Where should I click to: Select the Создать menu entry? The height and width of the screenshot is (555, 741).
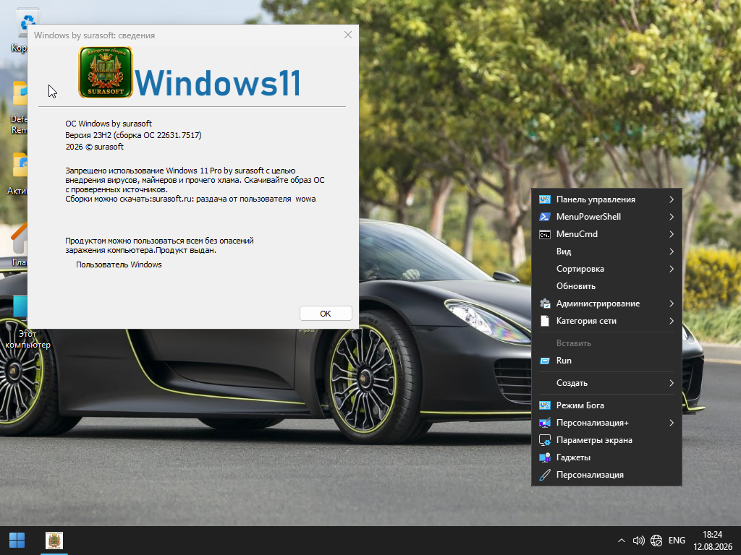[x=607, y=383]
